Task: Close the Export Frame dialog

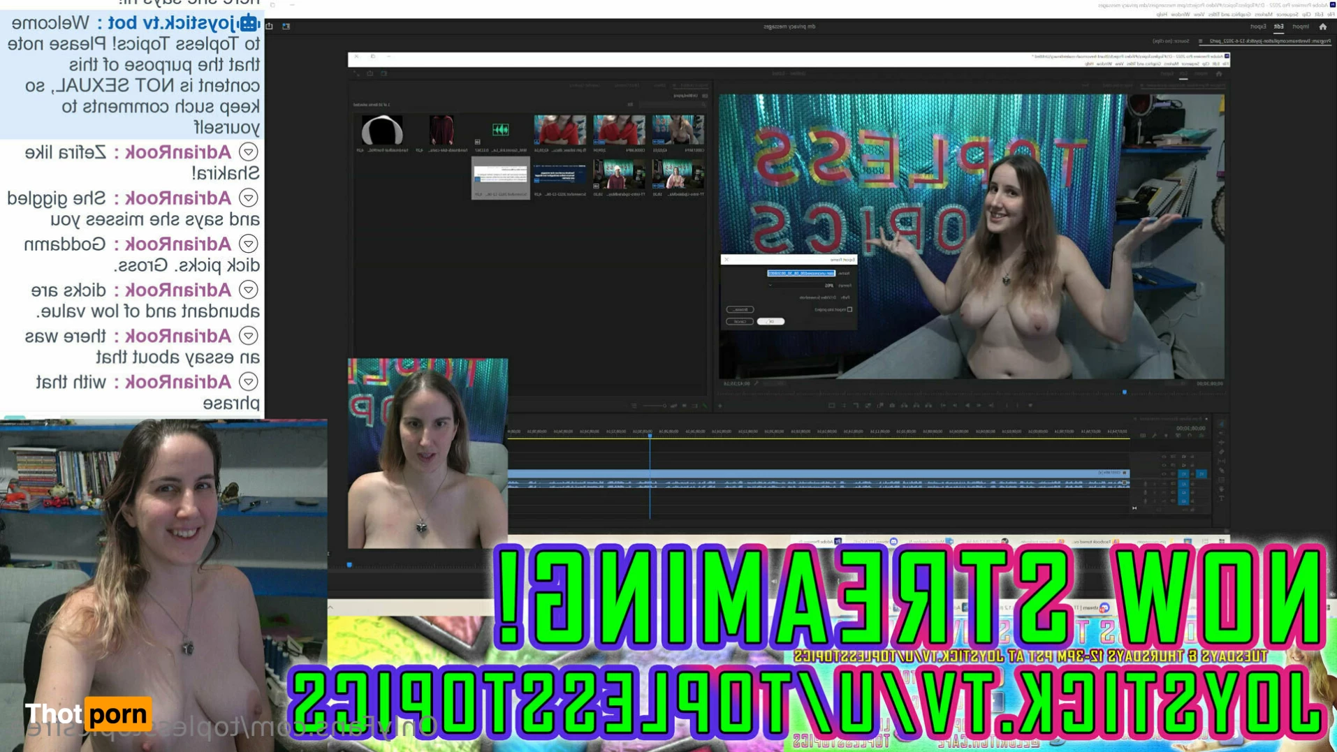Action: click(726, 260)
